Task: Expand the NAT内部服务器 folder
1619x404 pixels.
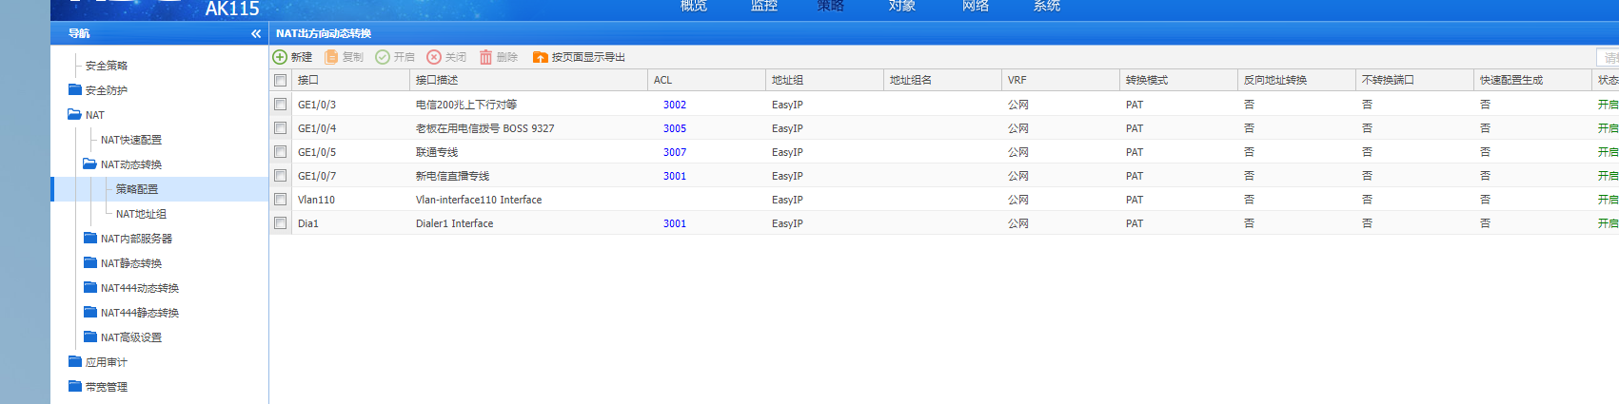Action: [90, 238]
